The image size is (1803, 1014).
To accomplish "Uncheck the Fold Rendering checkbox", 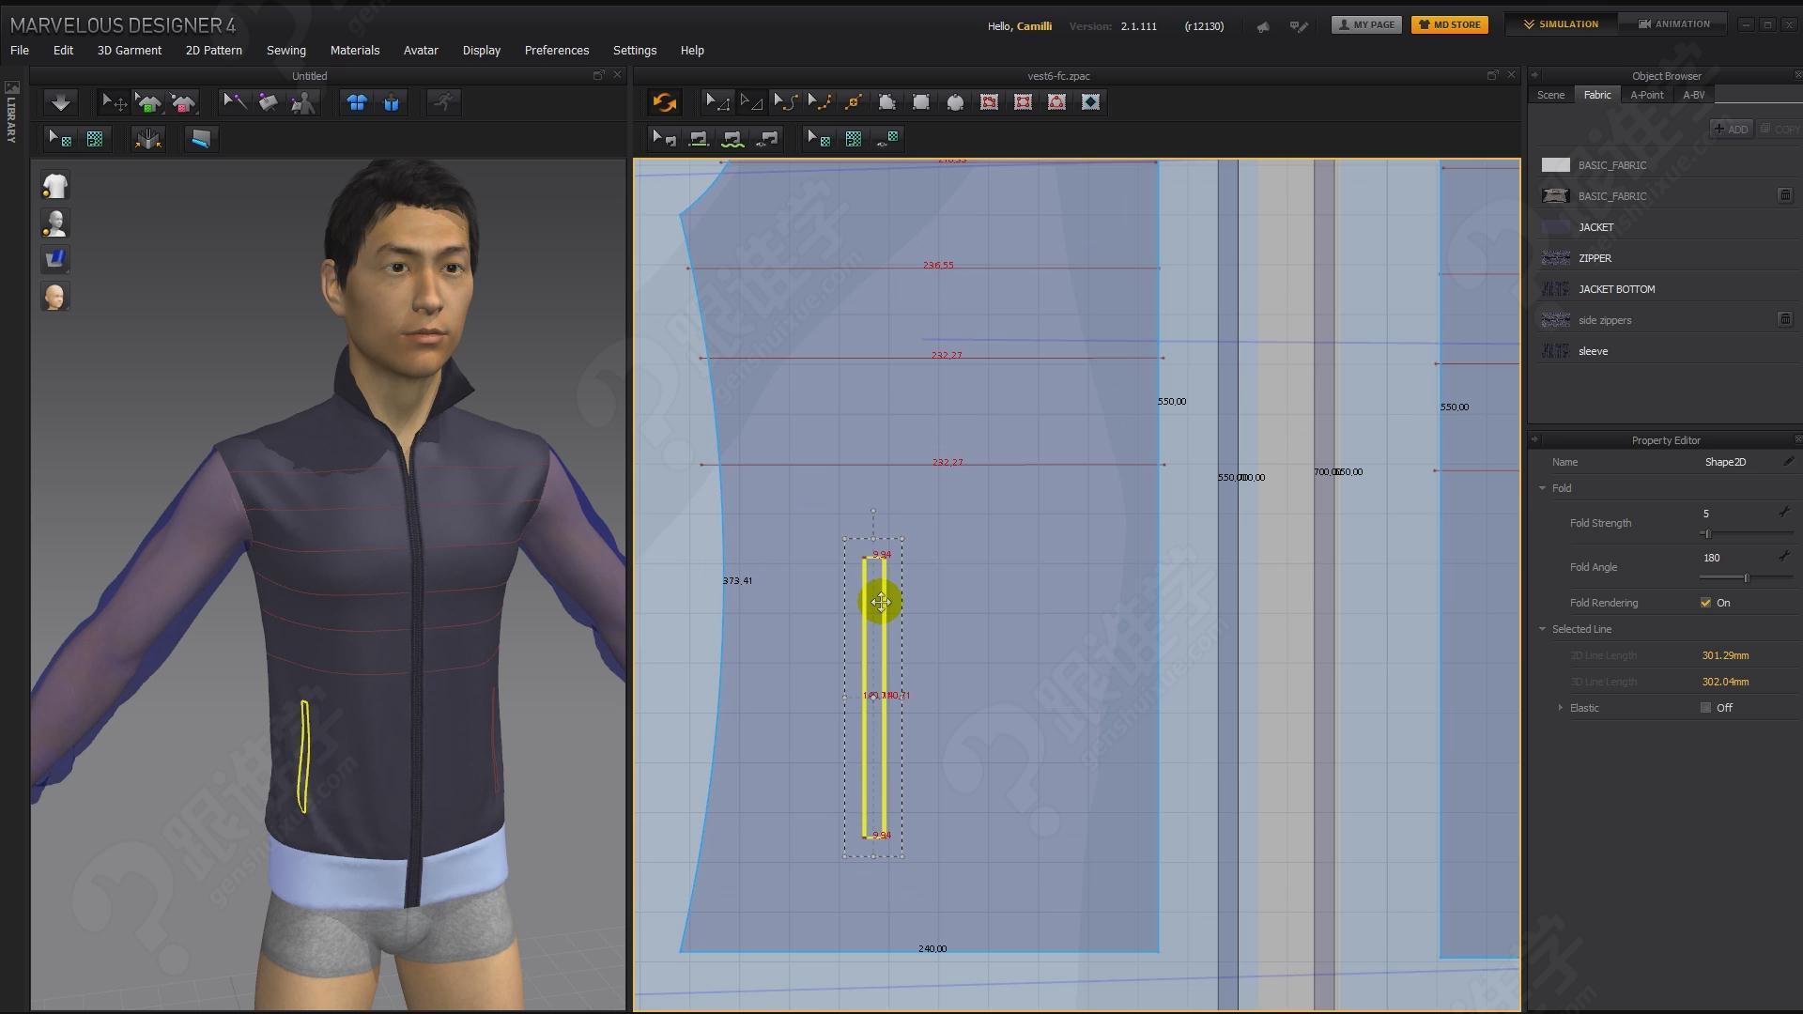I will tap(1705, 603).
